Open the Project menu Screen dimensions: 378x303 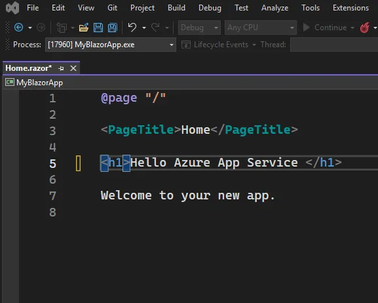[x=142, y=8]
